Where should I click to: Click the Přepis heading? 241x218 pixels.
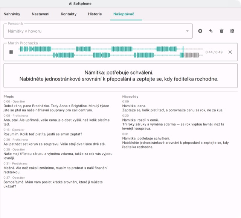click(x=9, y=97)
